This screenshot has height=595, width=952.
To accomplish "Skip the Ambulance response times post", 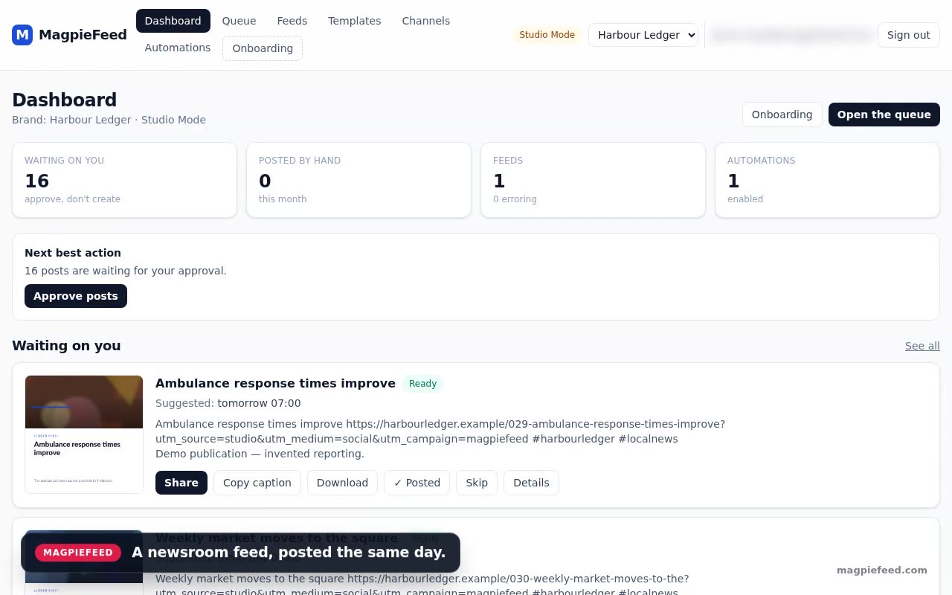I will coord(477,483).
